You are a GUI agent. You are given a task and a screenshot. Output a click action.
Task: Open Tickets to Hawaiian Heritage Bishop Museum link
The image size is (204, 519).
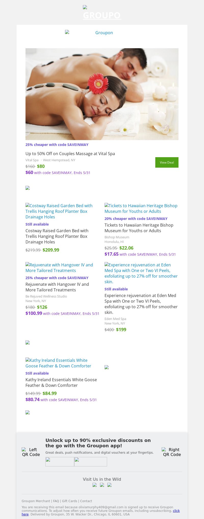click(x=141, y=208)
